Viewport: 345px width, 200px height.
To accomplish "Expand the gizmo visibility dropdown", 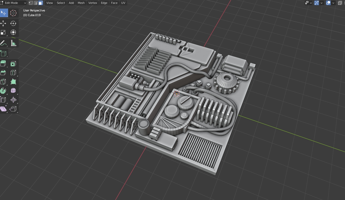I will tap(321, 3).
